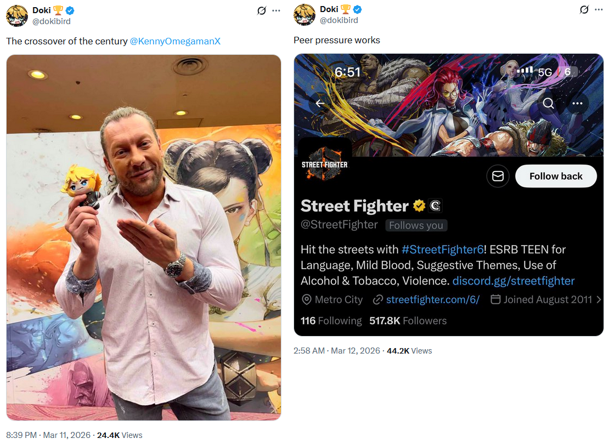Click the Follow back button
This screenshot has height=444, width=609.
click(x=556, y=176)
